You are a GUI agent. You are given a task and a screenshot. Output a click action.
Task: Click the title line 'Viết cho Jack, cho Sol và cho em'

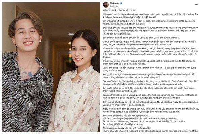coord(120,10)
